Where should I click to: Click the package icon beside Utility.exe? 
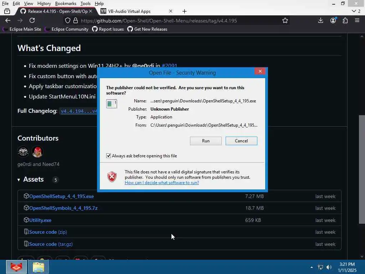[x=26, y=220]
